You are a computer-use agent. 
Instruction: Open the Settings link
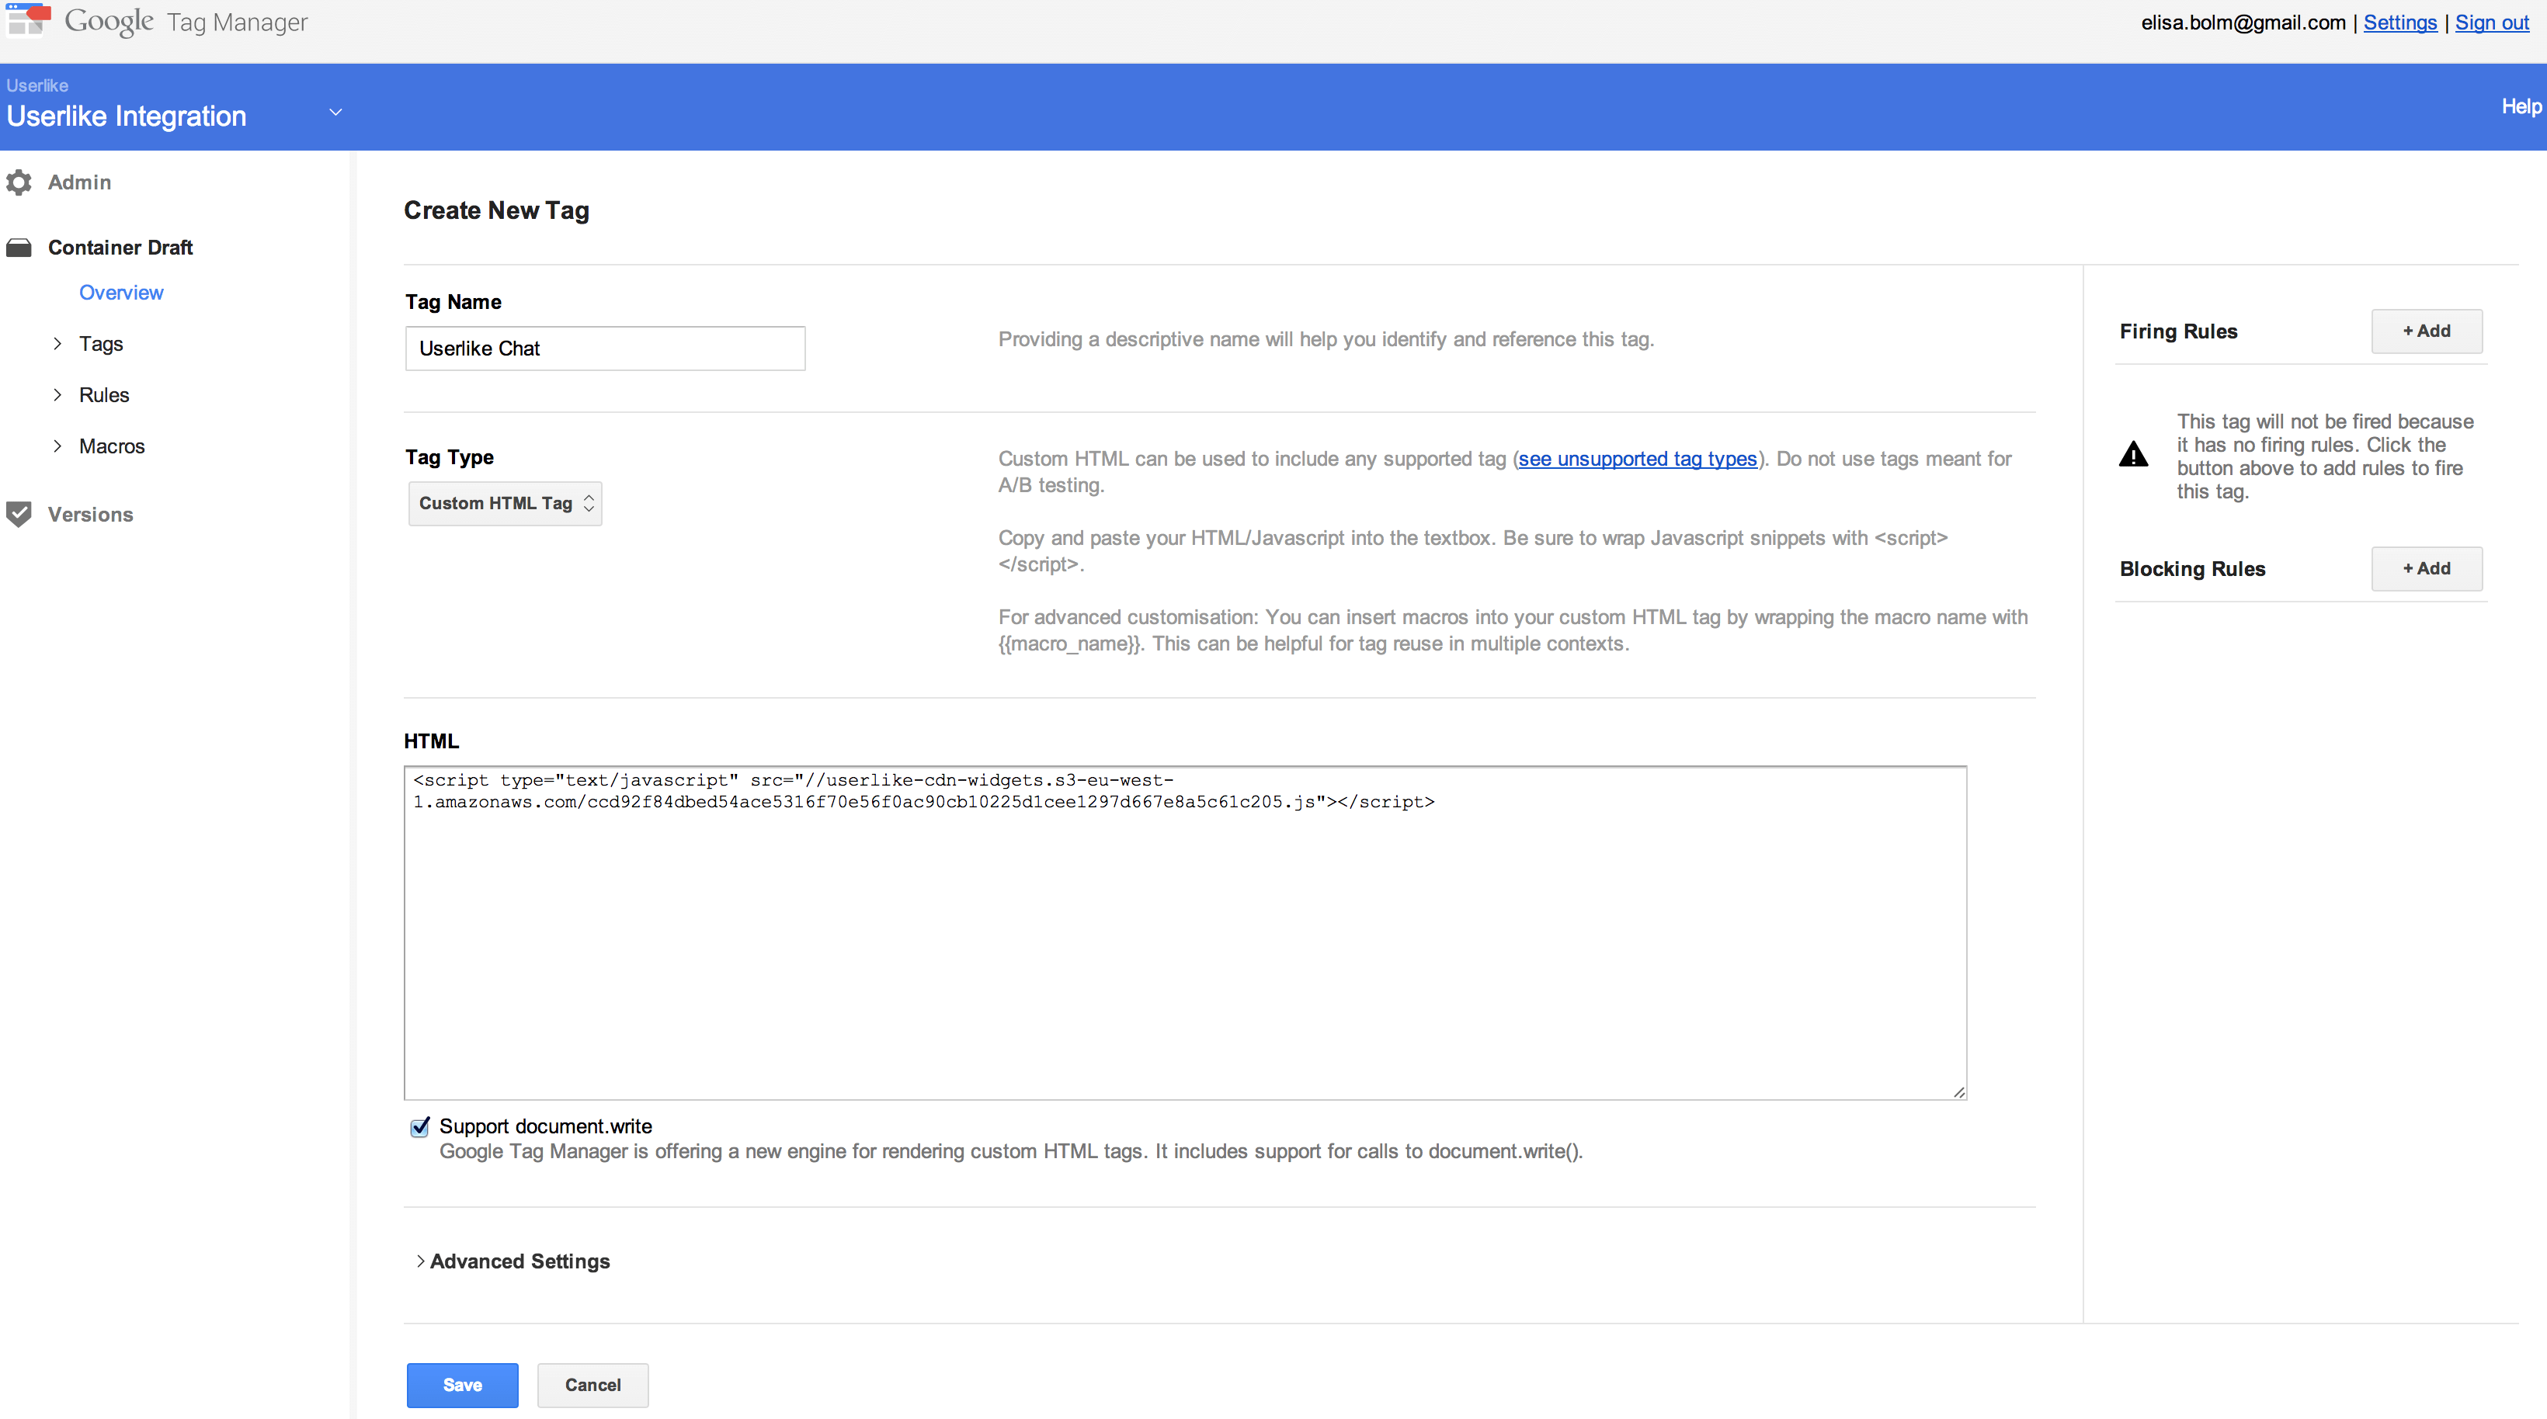pos(2399,23)
